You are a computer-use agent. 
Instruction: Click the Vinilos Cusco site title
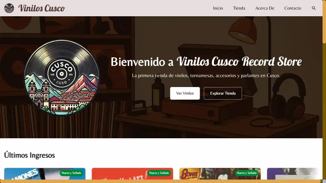click(x=42, y=8)
